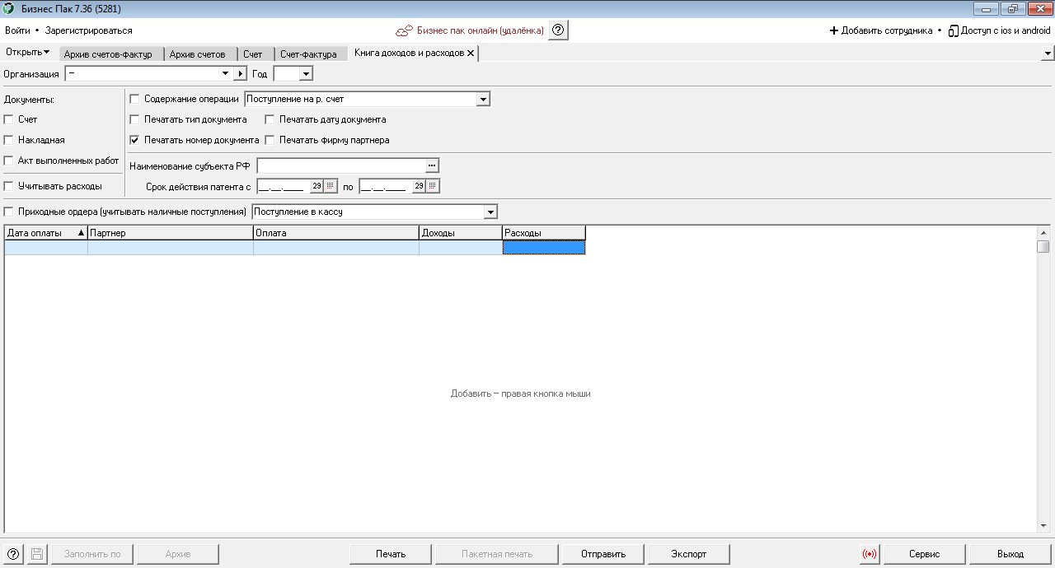The image size is (1055, 568).
Task: Click the vertical scrollbar thumb of table
Action: (x=1043, y=246)
